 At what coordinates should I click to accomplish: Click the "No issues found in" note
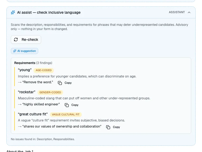coord(43,139)
